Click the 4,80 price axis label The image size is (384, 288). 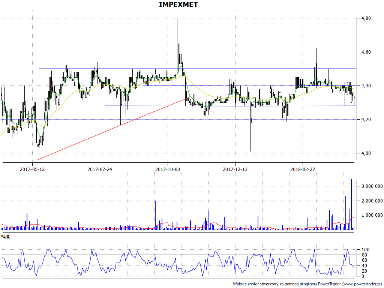(366, 18)
